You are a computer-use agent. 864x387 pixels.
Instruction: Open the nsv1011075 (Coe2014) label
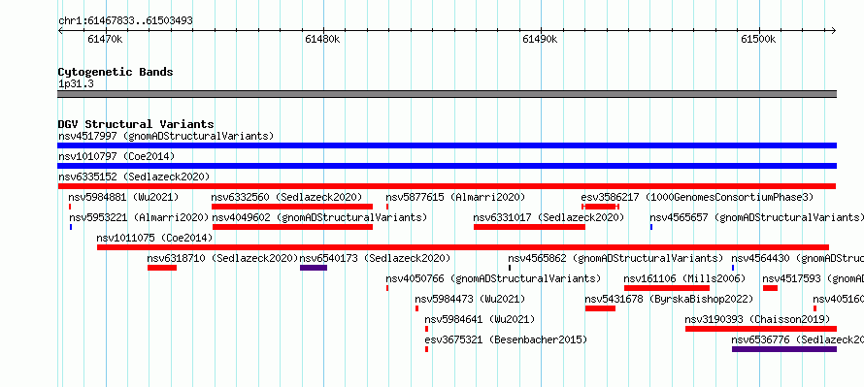pos(154,238)
